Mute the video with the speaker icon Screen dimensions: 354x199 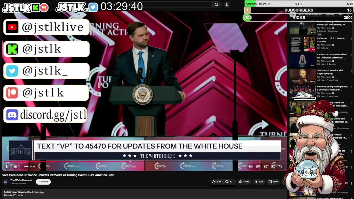tap(15, 166)
